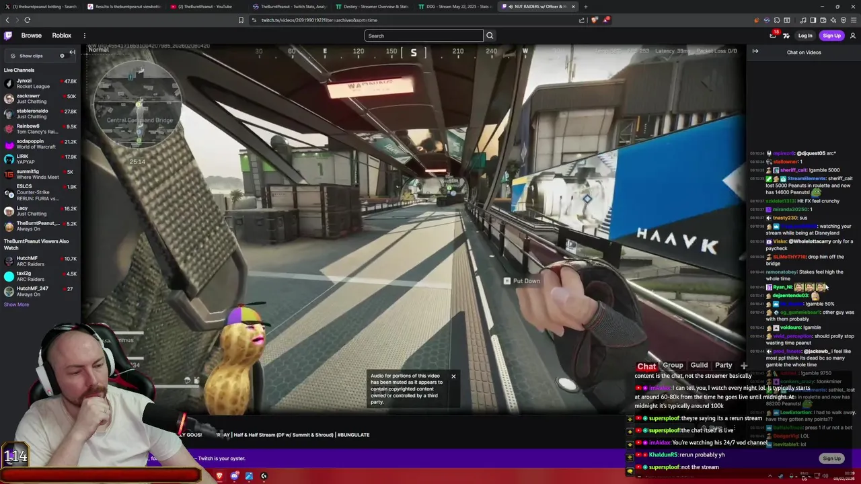This screenshot has height=484, width=861.
Task: Collapse the chat panel arrow
Action: [755, 52]
